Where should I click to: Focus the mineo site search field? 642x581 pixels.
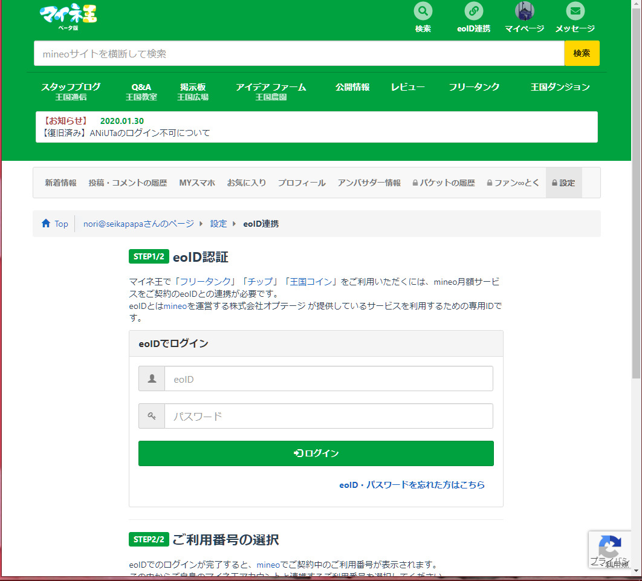pos(299,54)
